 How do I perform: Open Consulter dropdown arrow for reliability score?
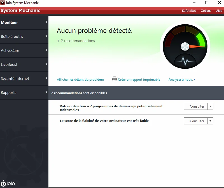pos(210,121)
